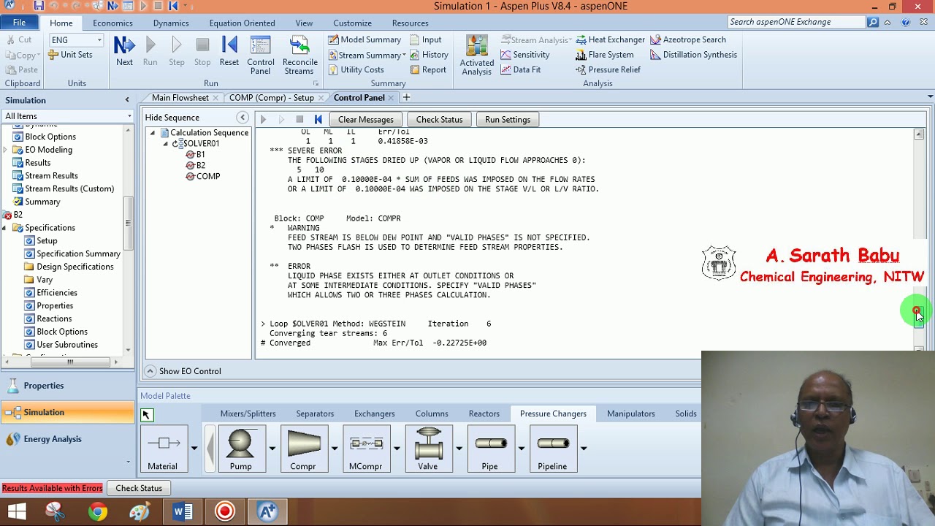The width and height of the screenshot is (935, 526).
Task: Expand Compr model options arrow
Action: (x=335, y=449)
